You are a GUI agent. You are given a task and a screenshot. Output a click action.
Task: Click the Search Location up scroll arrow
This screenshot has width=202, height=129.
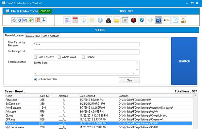click(x=137, y=63)
